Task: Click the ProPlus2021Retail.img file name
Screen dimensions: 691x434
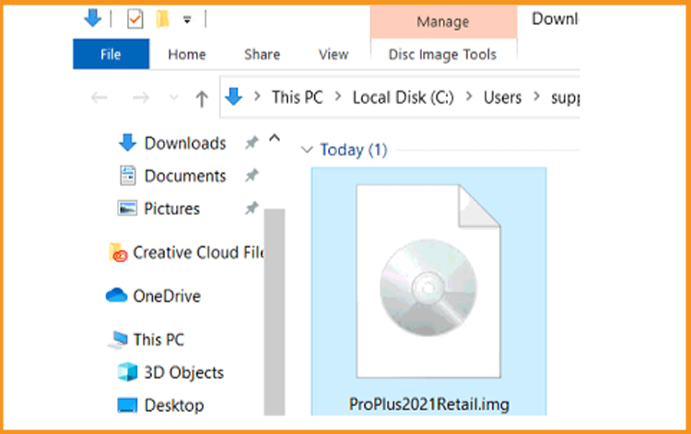Action: [429, 404]
